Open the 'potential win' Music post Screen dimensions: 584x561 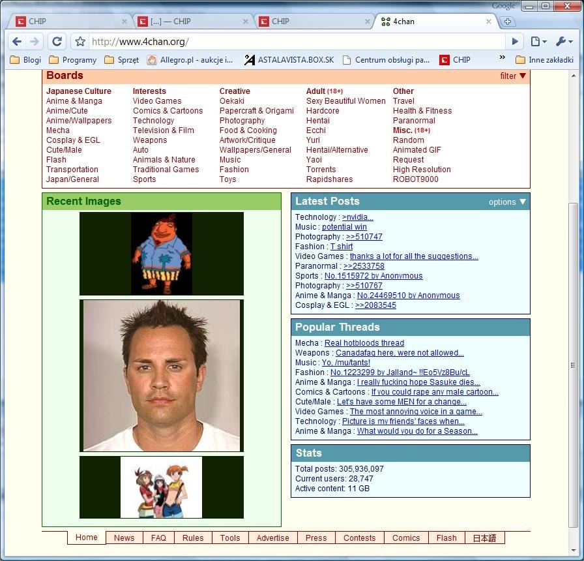coord(344,227)
